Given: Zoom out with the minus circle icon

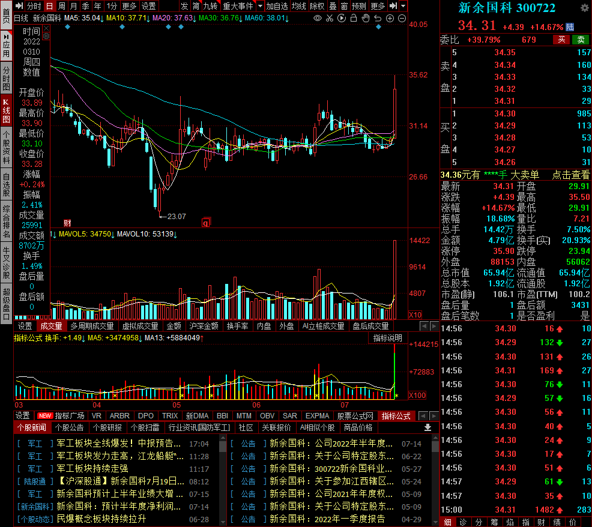Looking at the screenshot, I should pos(402,18).
